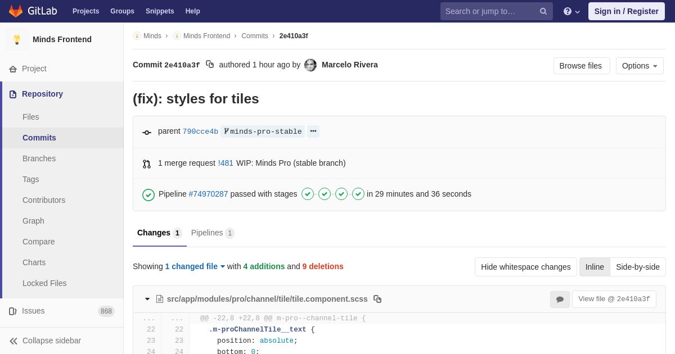Open the second pipeline stage check icon
The image size is (675, 354).
(x=325, y=194)
